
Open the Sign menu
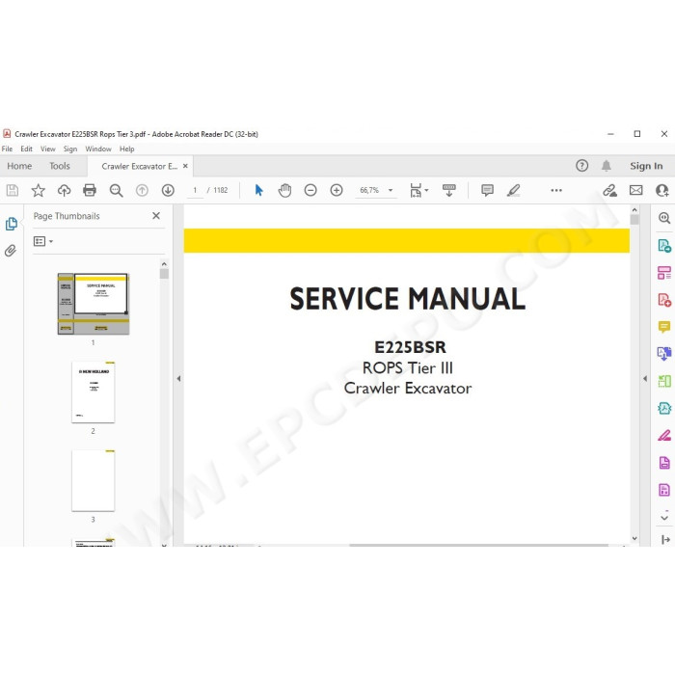pos(70,148)
